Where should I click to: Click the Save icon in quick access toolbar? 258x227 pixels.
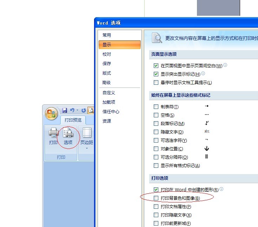click(x=65, y=110)
